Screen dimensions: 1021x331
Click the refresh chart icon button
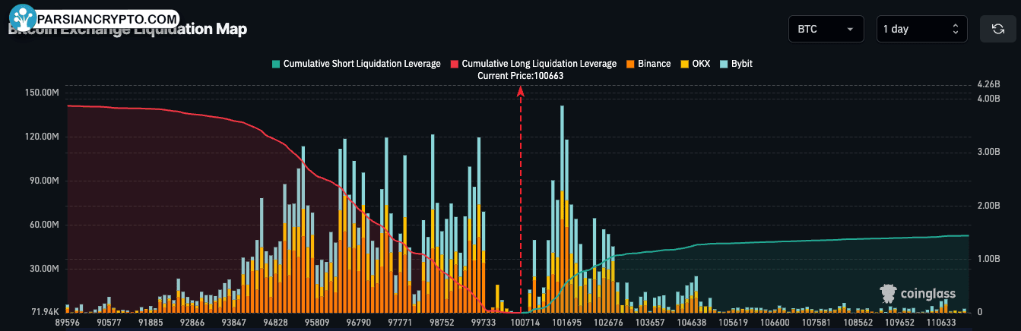[x=998, y=30]
